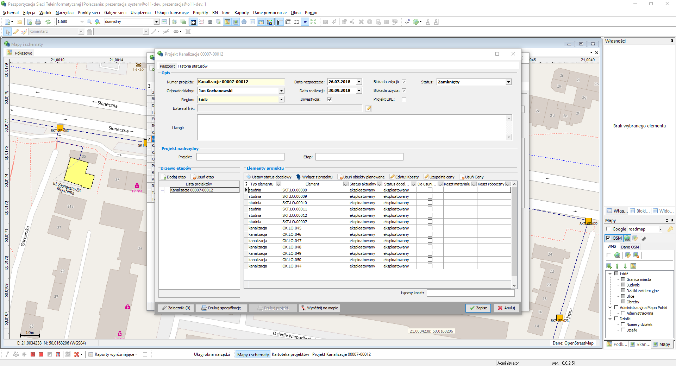
Task: Switch to Historia statusów tab
Action: [x=193, y=66]
